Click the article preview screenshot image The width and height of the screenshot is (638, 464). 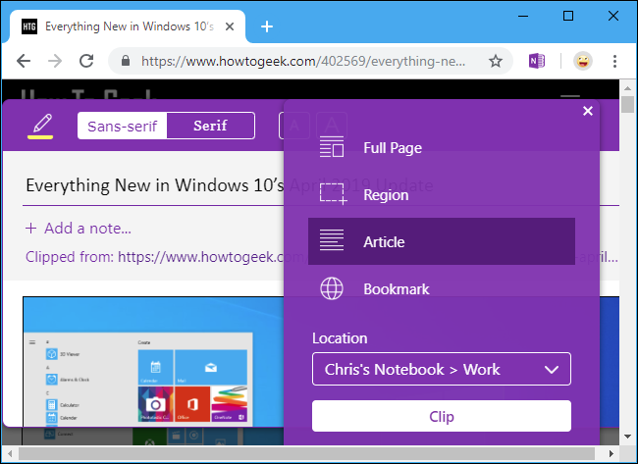click(x=153, y=362)
